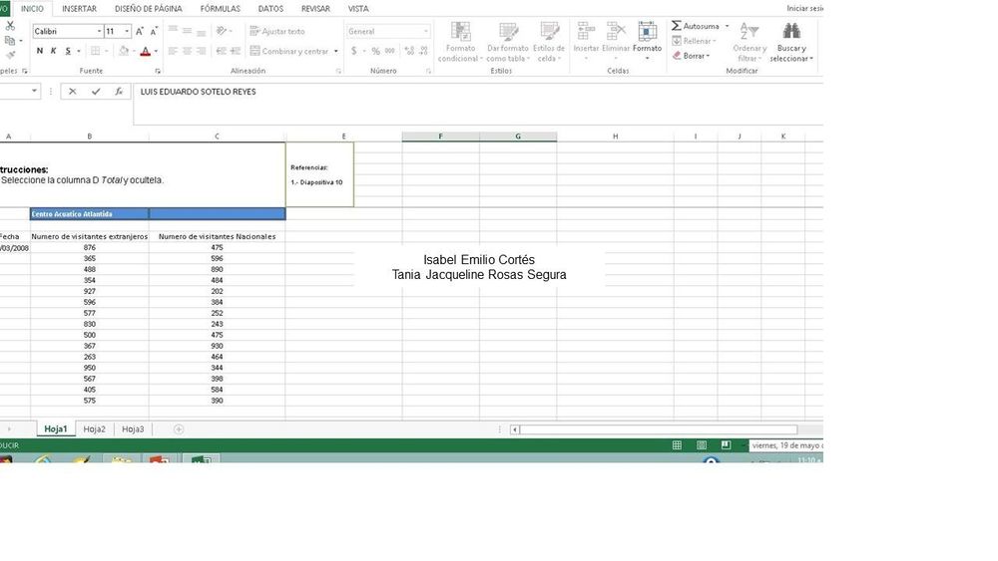Open Buscar y seleccionar binoculars tool

[x=791, y=32]
